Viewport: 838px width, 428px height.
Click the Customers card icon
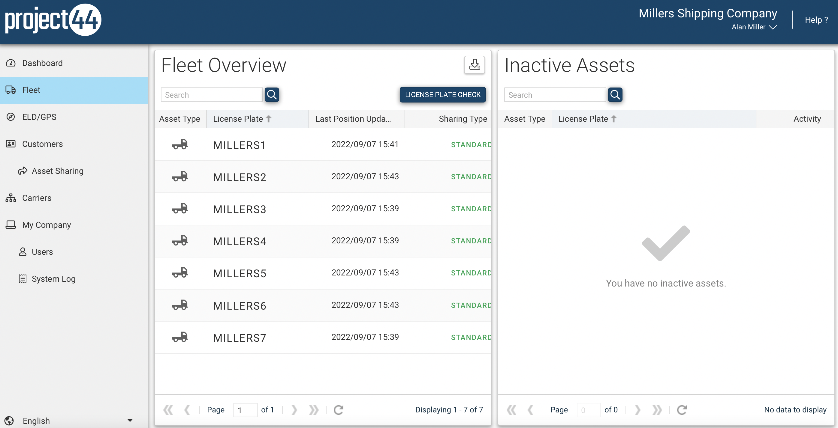[11, 144]
